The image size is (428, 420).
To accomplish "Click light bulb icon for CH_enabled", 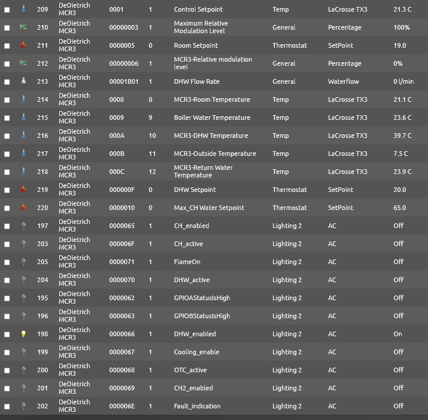I will tap(23, 226).
